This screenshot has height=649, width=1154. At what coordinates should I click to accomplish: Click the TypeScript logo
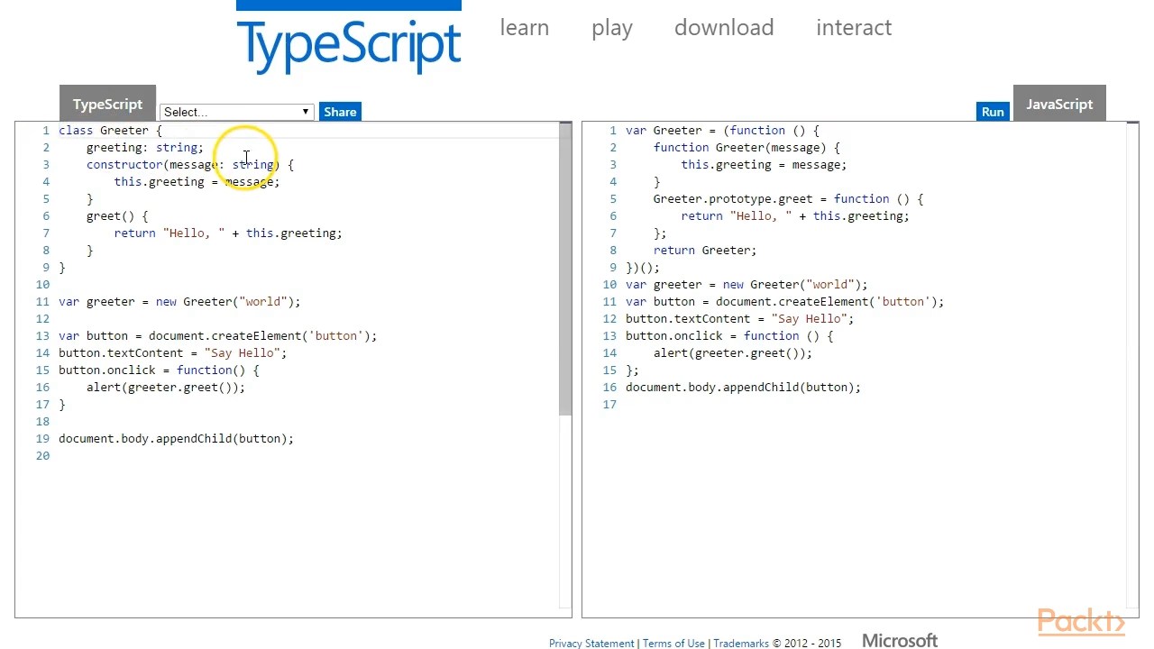click(349, 41)
